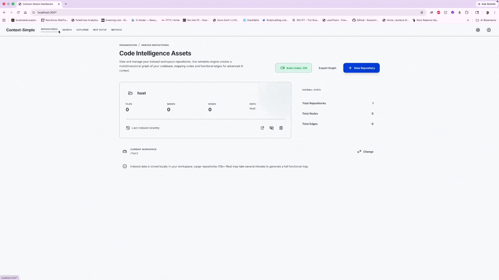Open the Get Into PC bookmark

[196, 20]
